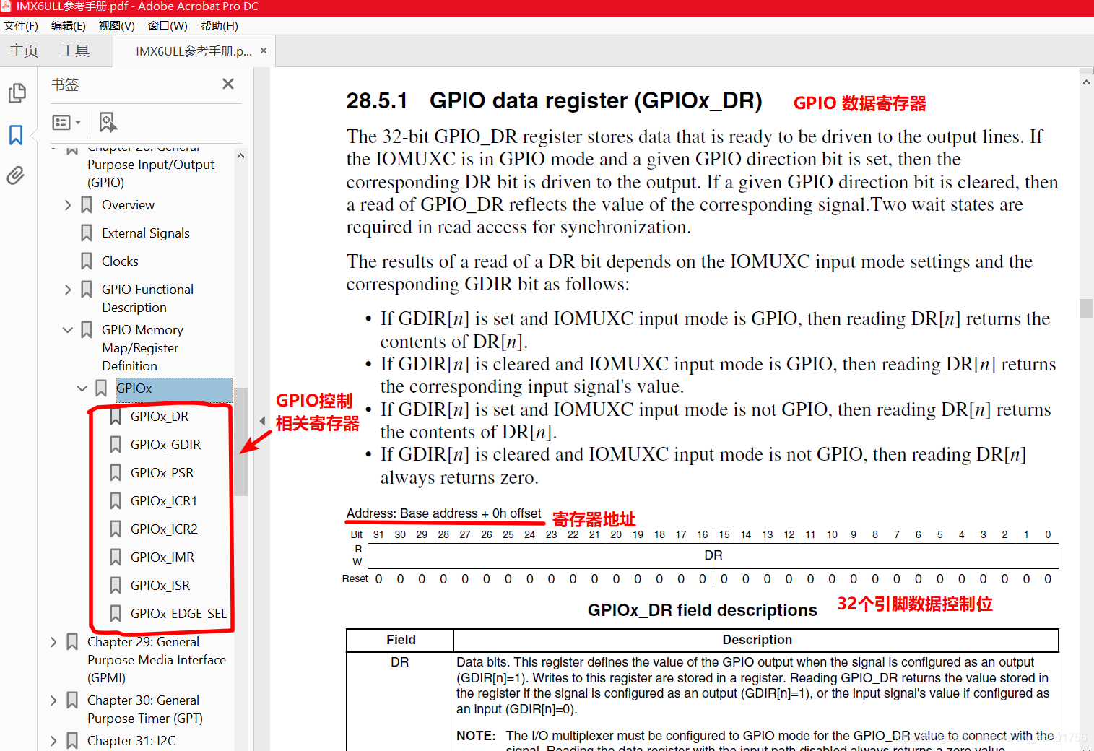This screenshot has height=751, width=1094.
Task: Open the 窗口(W) menu
Action: pyautogui.click(x=168, y=25)
